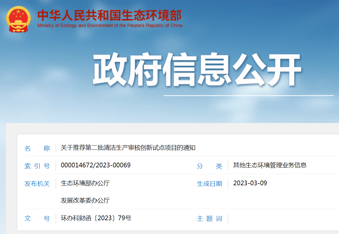Select the notice title 关于推荐第二批清洁生产审核创新试点项目的通知
This screenshot has width=339, height=234.
pos(128,148)
